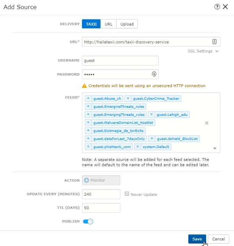Screen dimensions: 234x246
Task: Remove the guest.dshield_BlockList feed tag
Action: point(152,139)
